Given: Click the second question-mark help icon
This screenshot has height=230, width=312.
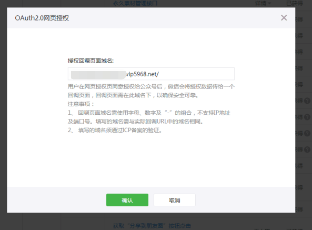Looking at the screenshot, I should tap(307, 117).
